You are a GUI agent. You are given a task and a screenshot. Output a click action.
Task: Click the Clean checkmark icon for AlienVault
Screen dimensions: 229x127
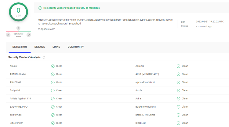click(53, 82)
